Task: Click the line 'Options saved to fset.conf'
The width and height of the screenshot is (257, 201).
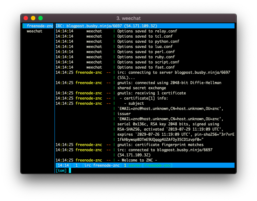Action: tap(146, 67)
